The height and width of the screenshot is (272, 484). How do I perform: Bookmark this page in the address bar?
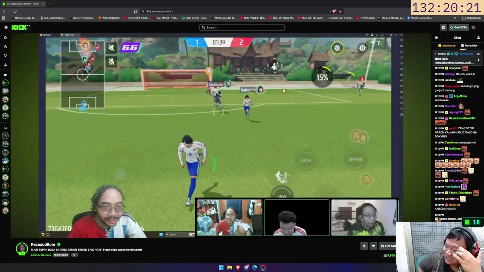coord(135,11)
